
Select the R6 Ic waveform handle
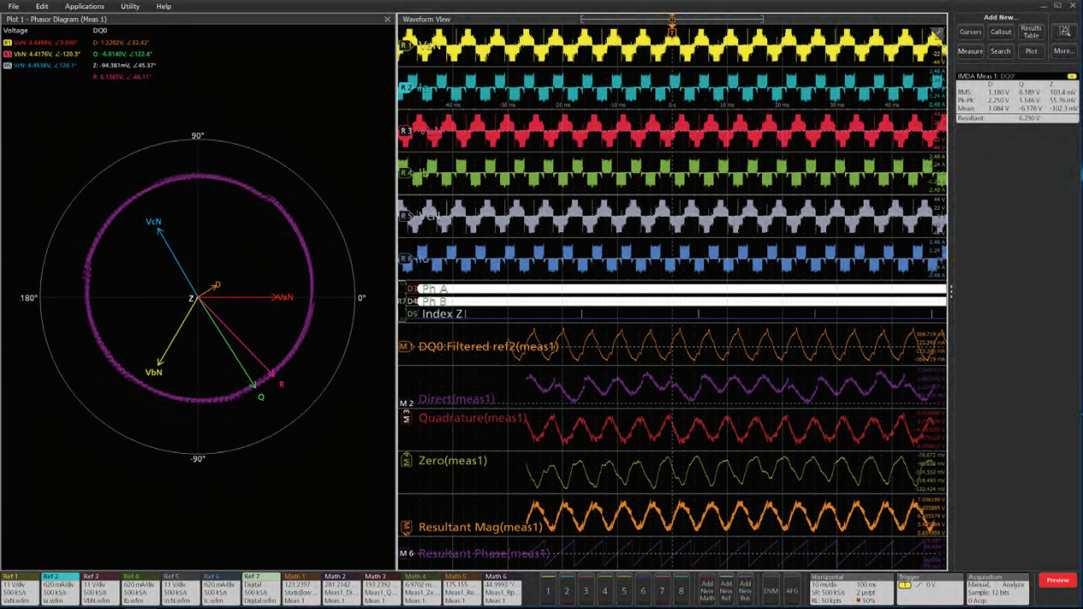point(406,258)
